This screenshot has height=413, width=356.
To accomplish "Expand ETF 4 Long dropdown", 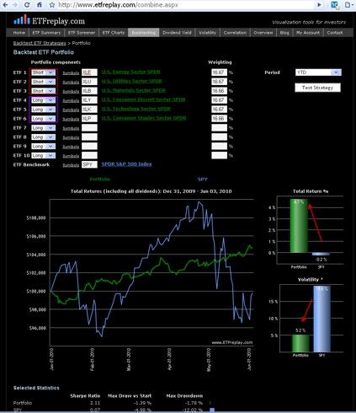I will pyautogui.click(x=43, y=100).
